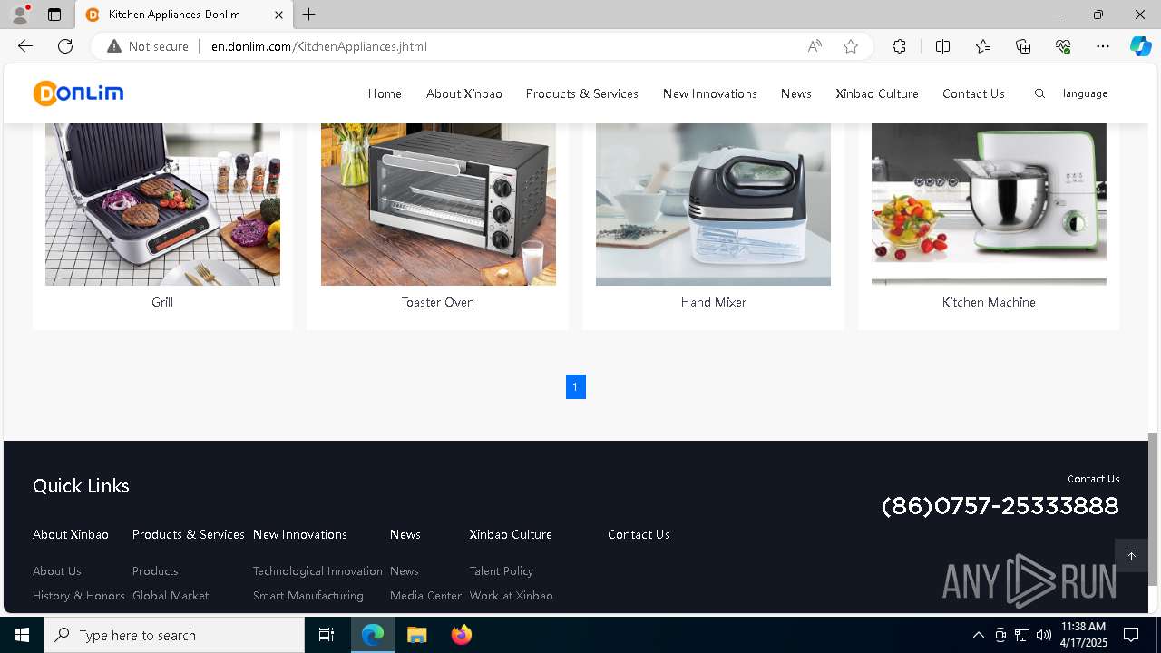Screen dimensions: 1161x653
Task: Click footer Products link
Action: coord(155,570)
